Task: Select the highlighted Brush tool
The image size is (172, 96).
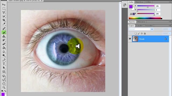Action: coord(4,33)
